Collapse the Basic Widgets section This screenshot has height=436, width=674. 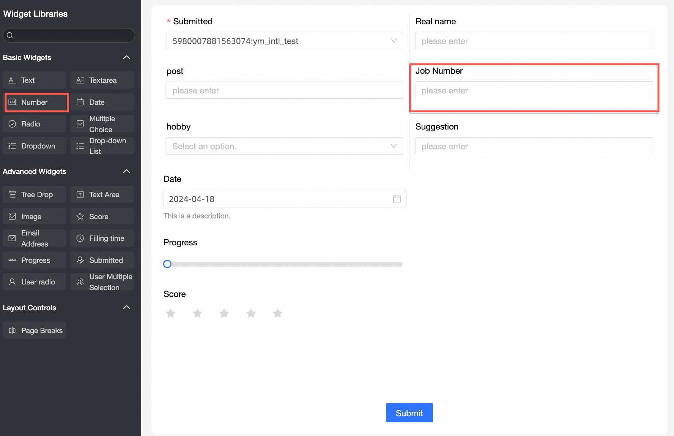126,57
